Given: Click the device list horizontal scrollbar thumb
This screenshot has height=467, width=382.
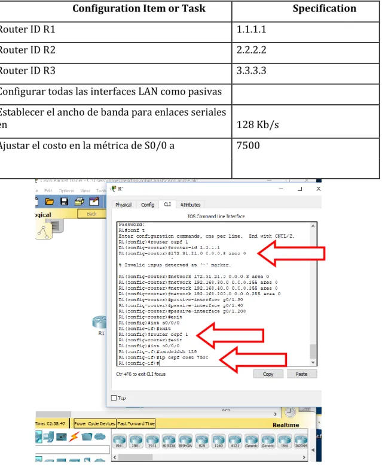Looking at the screenshot, I should coord(136,457).
